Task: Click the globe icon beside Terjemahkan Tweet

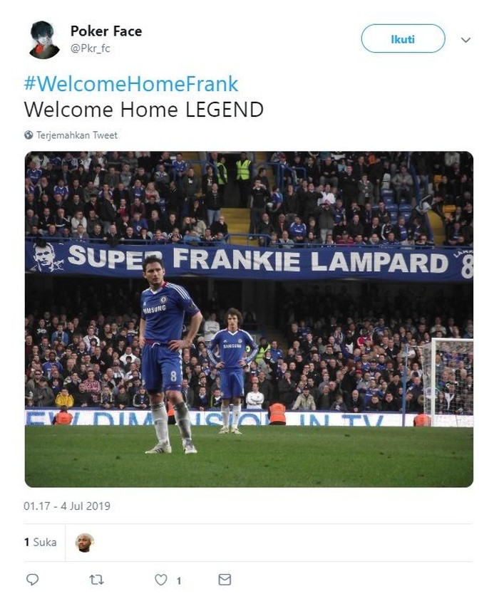Action: pos(29,135)
